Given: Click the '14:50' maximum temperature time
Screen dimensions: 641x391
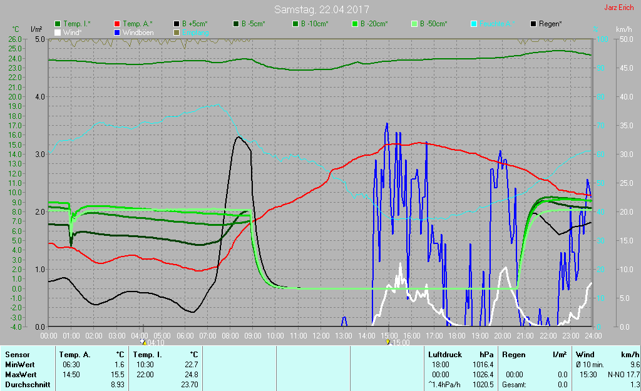Looking at the screenshot, I should point(71,374).
